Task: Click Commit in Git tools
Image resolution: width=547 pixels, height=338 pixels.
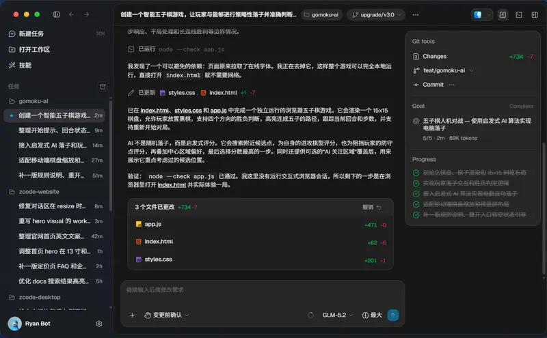Action: (433, 85)
